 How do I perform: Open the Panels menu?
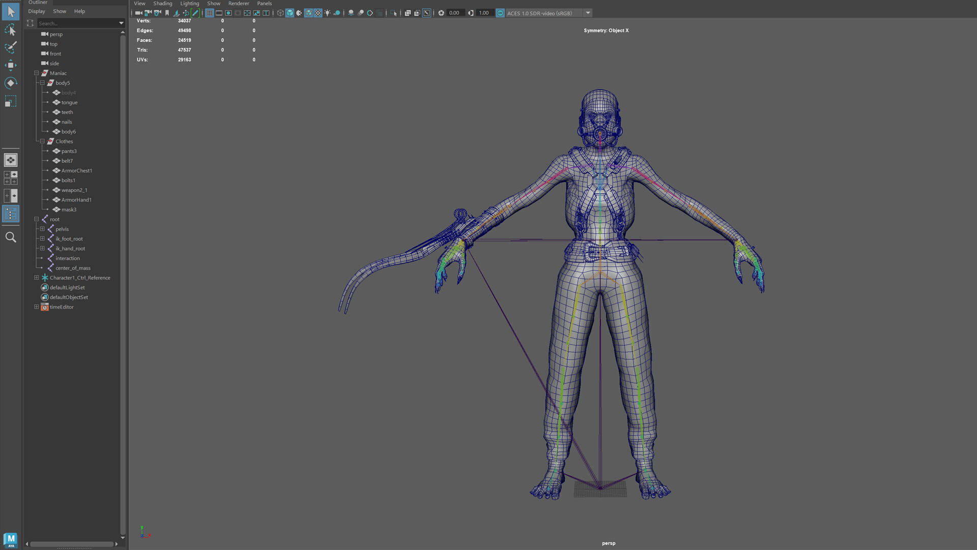(265, 4)
